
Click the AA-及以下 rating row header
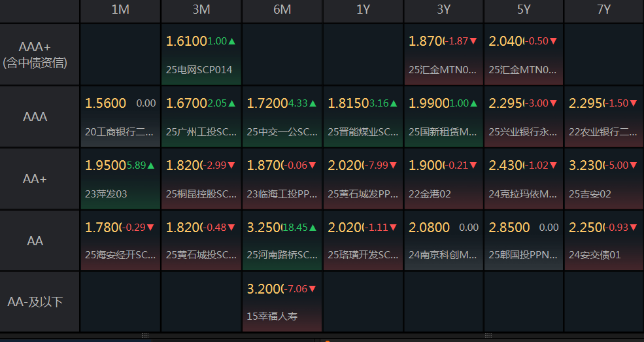pos(40,302)
